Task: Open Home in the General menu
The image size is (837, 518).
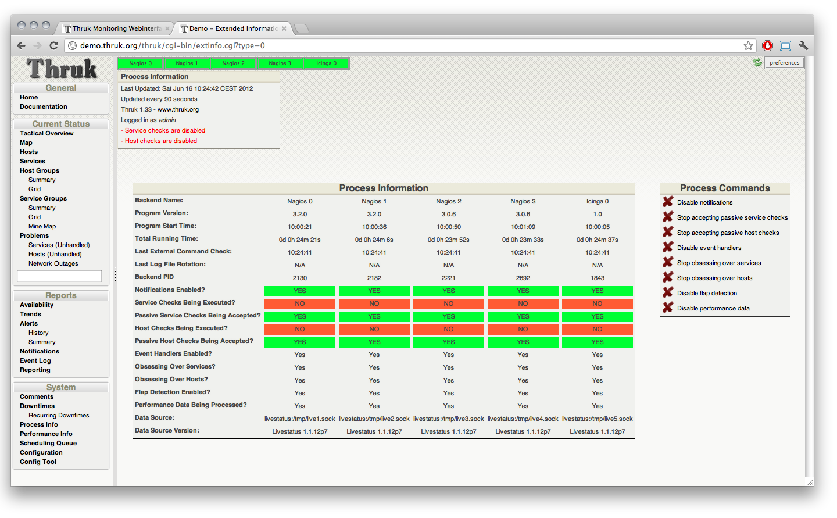Action: pos(28,97)
